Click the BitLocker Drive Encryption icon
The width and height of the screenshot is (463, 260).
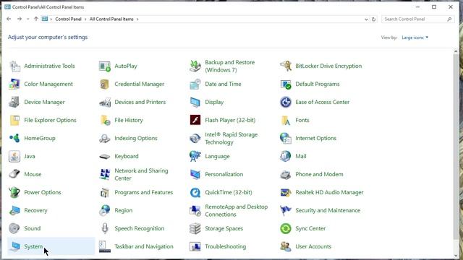tap(286, 66)
